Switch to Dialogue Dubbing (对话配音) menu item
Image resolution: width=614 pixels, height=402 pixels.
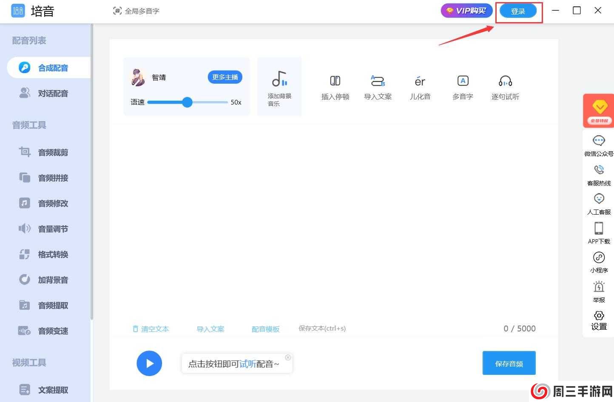click(53, 93)
